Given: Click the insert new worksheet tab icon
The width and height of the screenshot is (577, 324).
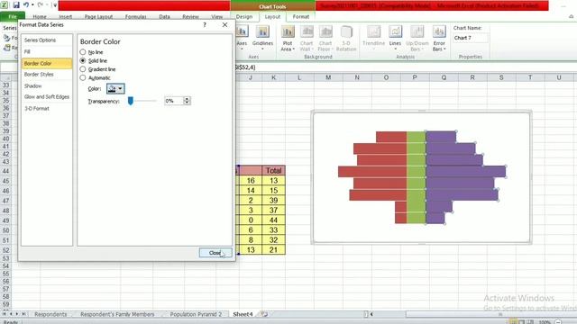Looking at the screenshot, I should pyautogui.click(x=264, y=314).
